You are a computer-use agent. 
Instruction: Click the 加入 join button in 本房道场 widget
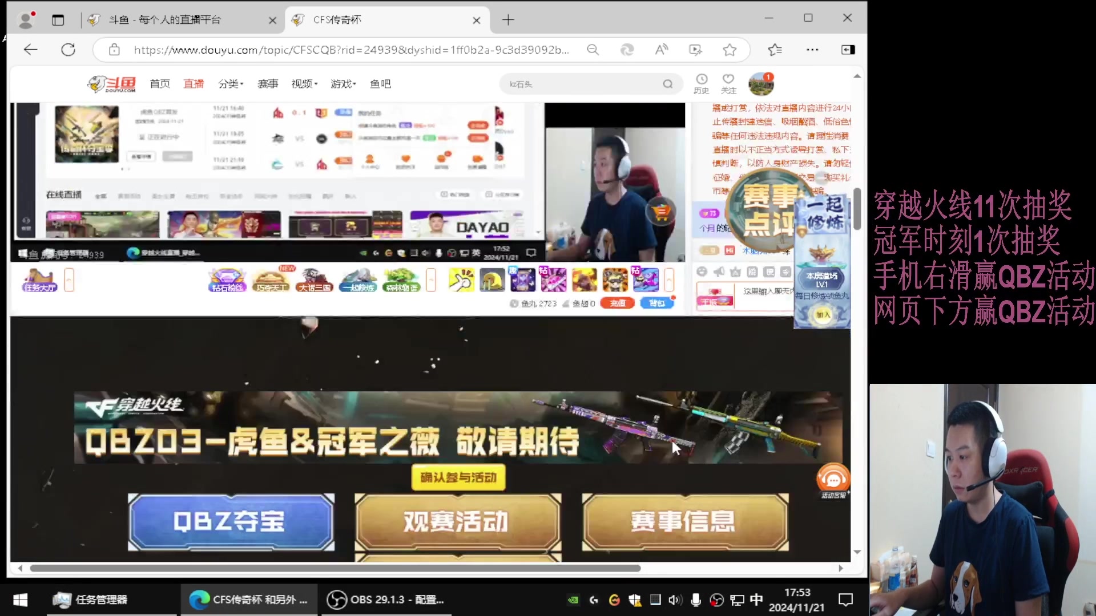823,315
